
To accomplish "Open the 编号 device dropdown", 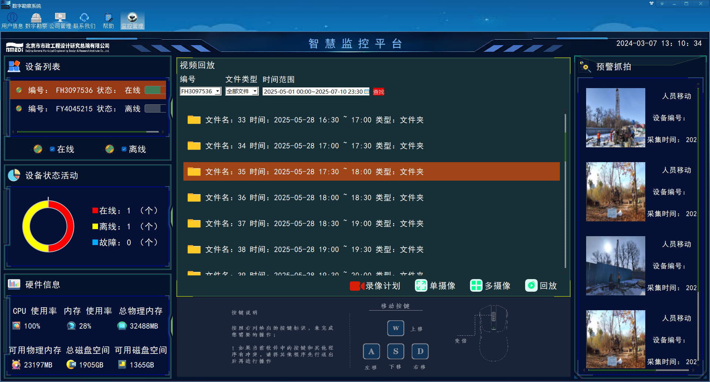I will pyautogui.click(x=217, y=91).
